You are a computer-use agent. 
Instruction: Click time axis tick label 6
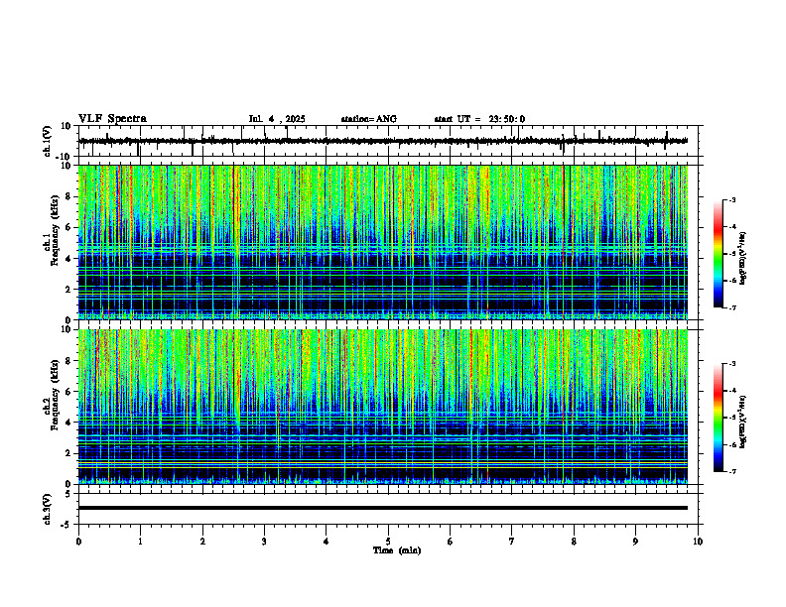click(451, 542)
